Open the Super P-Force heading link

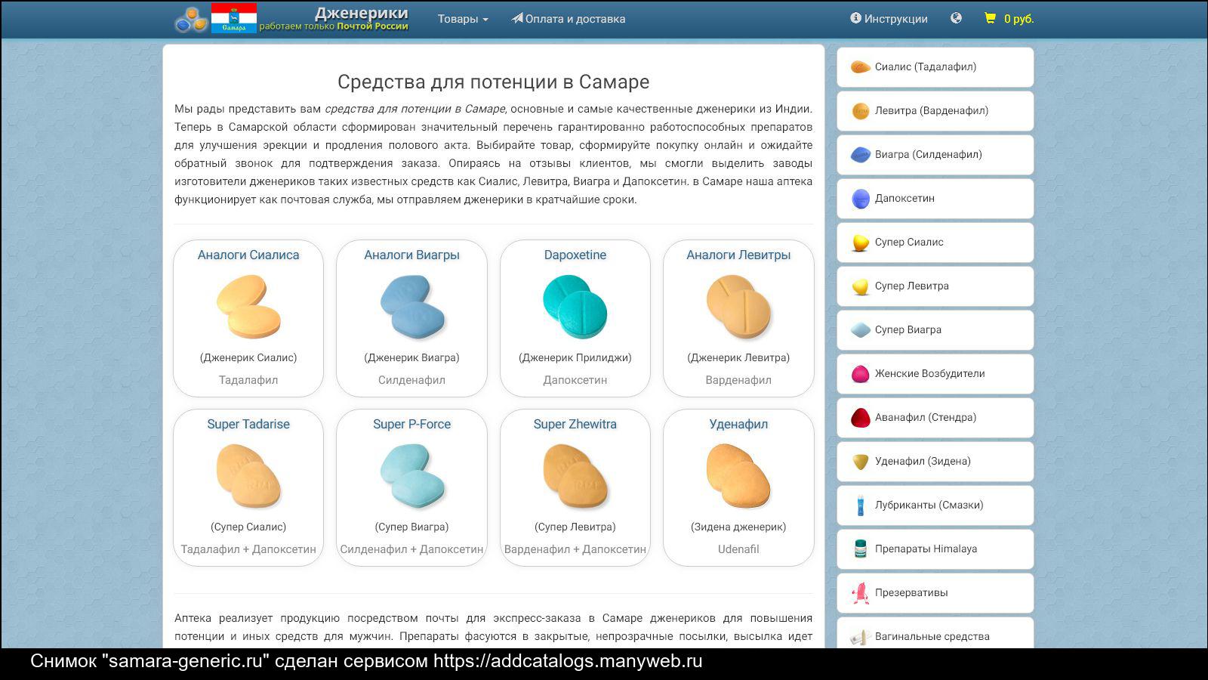(x=412, y=424)
